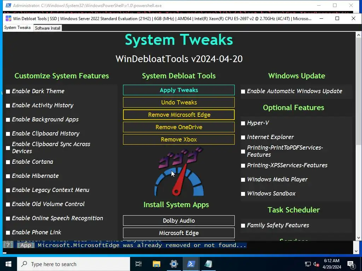The image size is (362, 271).
Task: Click the System Debloat Tools heading
Action: tap(179, 76)
